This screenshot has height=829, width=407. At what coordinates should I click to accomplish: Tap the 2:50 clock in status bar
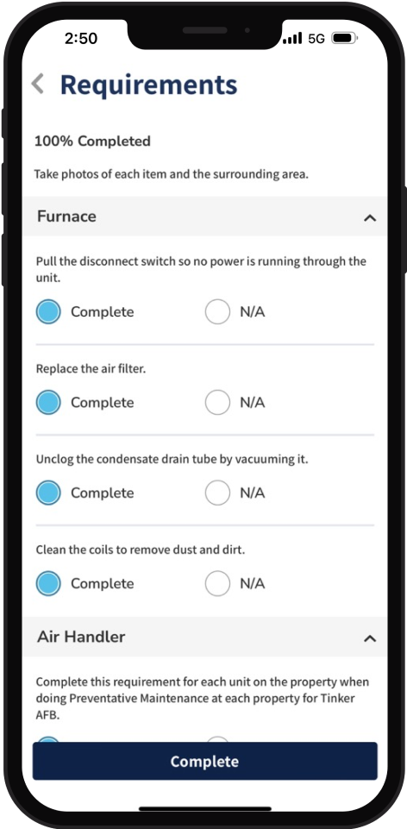[81, 38]
